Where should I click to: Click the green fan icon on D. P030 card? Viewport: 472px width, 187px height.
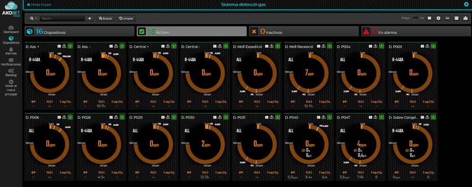225,117
